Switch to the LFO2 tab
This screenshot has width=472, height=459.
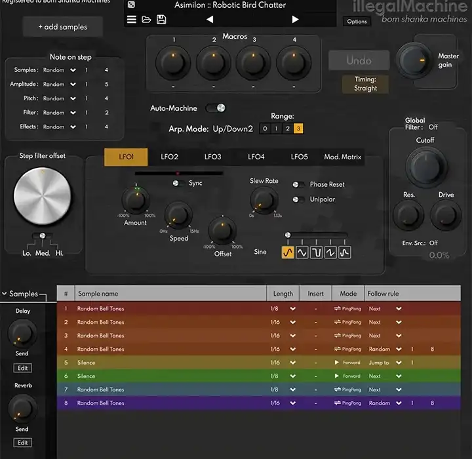tap(170, 157)
